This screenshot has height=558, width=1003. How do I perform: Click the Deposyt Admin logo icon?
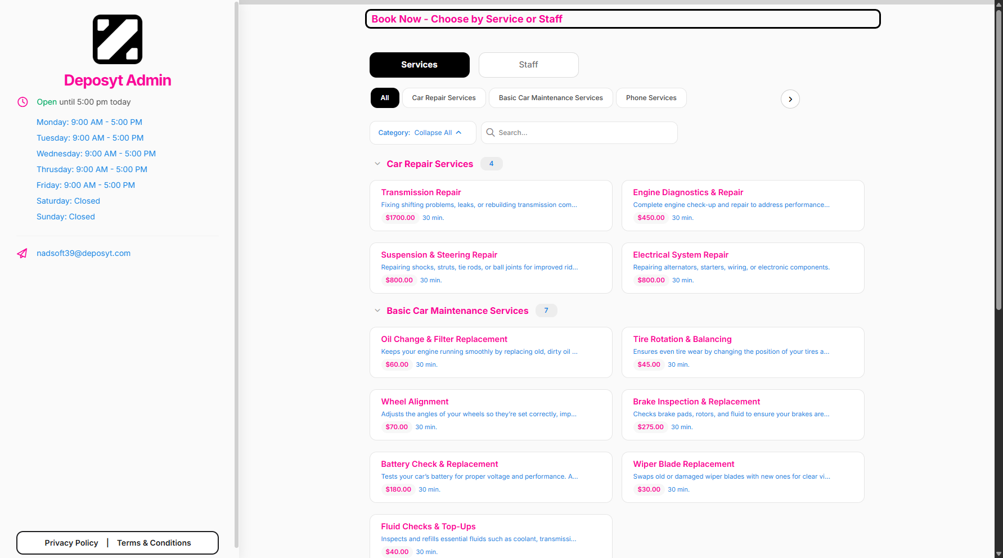117,39
